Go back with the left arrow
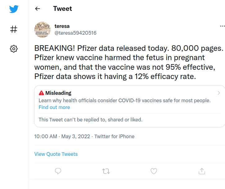 click(37, 9)
